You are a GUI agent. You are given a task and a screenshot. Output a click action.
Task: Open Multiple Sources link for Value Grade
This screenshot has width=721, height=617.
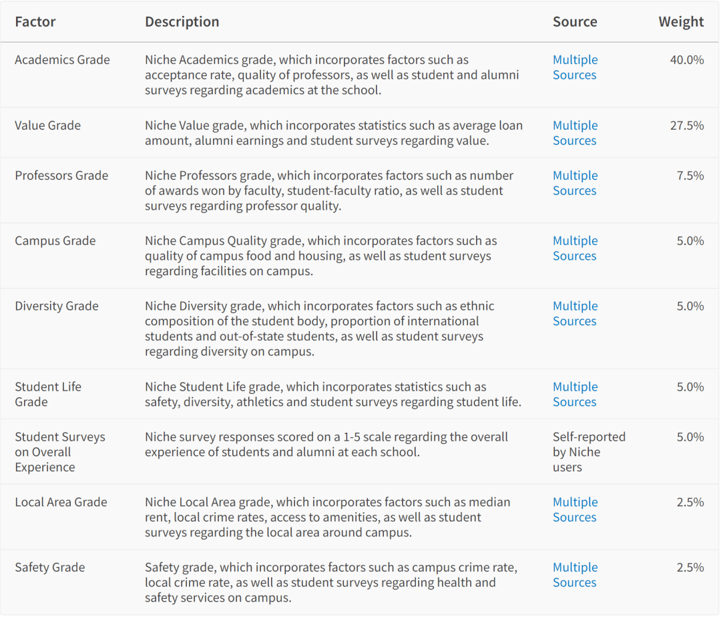(x=575, y=133)
